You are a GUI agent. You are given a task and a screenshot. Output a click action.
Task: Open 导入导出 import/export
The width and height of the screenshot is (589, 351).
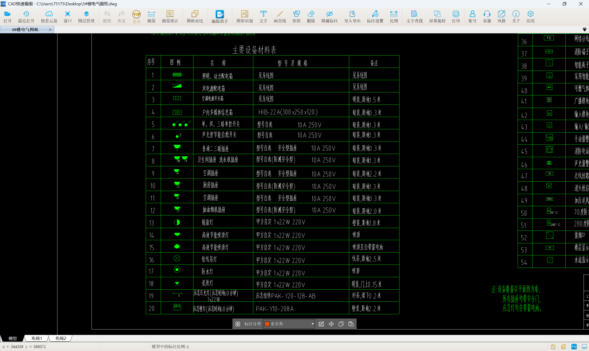352,17
